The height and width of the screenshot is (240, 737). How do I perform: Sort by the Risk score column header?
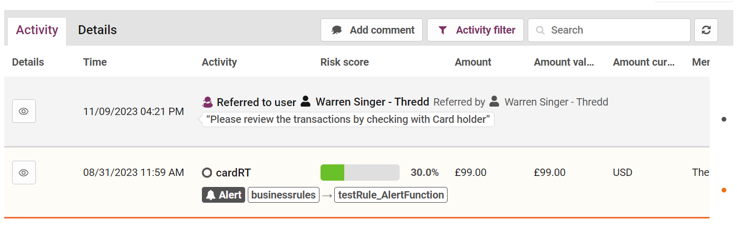coord(344,62)
